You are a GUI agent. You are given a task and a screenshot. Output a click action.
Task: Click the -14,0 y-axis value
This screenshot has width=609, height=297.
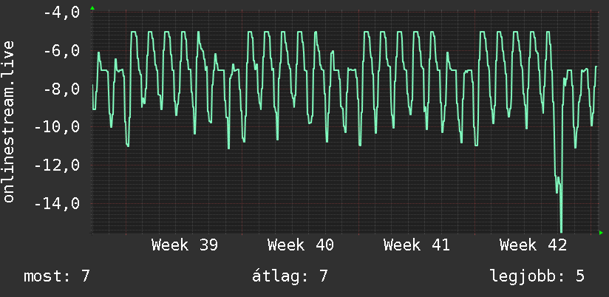(57, 203)
